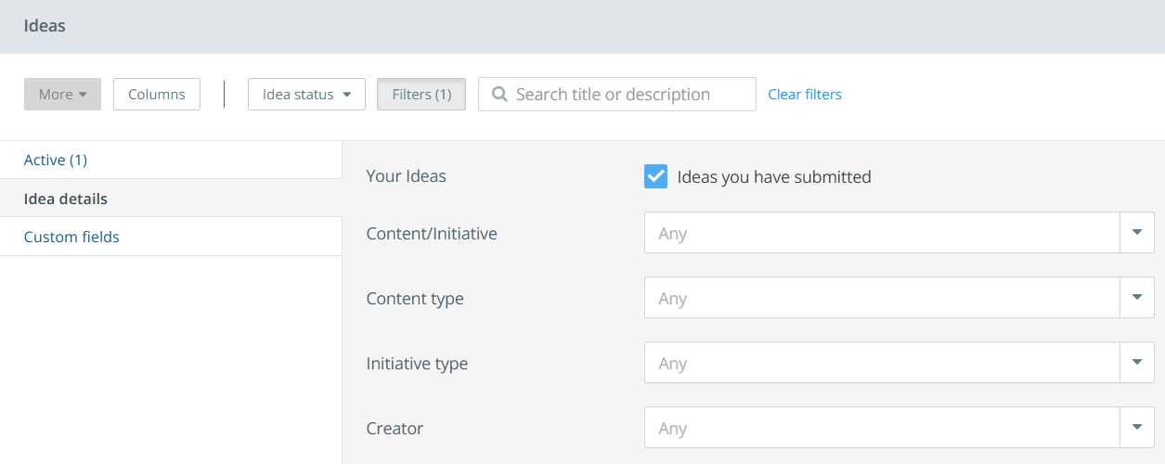Uncheck the Ideas you have submitted checkbox

click(x=655, y=176)
